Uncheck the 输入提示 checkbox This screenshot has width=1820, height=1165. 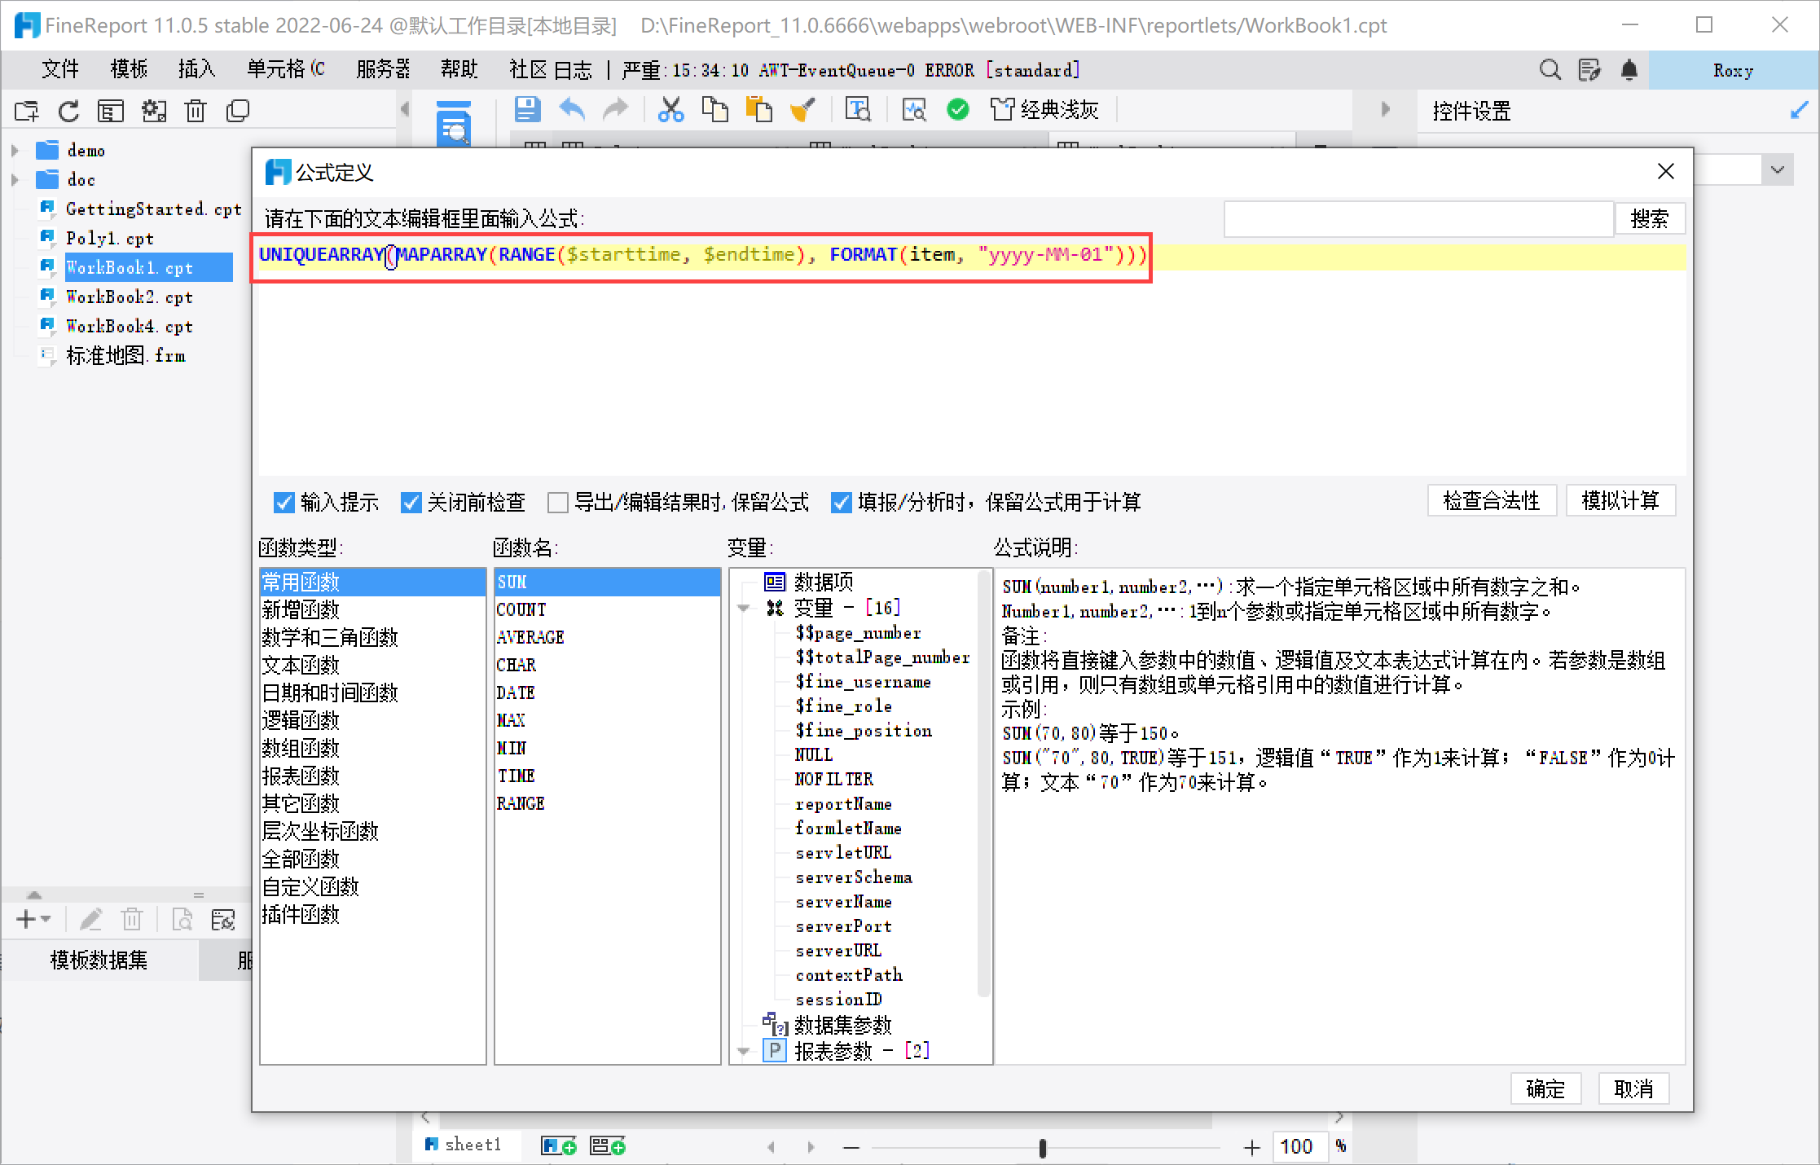(x=284, y=503)
